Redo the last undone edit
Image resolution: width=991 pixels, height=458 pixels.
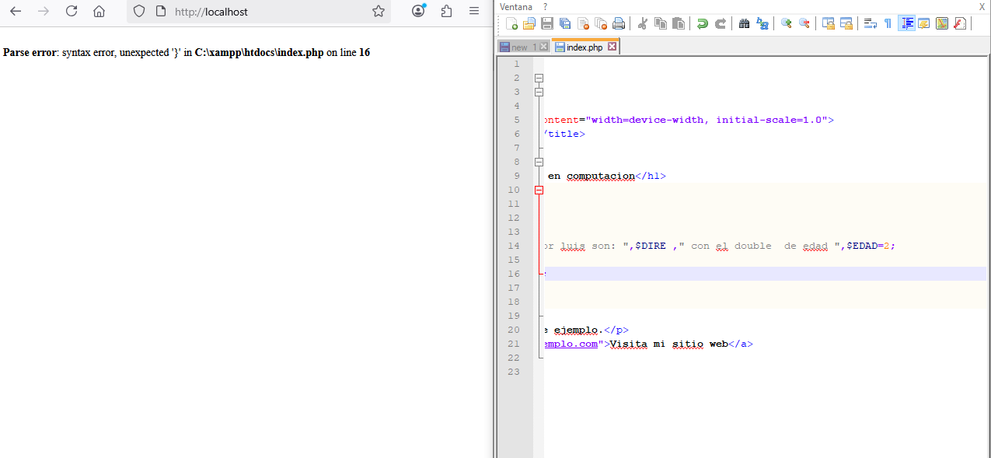(721, 23)
